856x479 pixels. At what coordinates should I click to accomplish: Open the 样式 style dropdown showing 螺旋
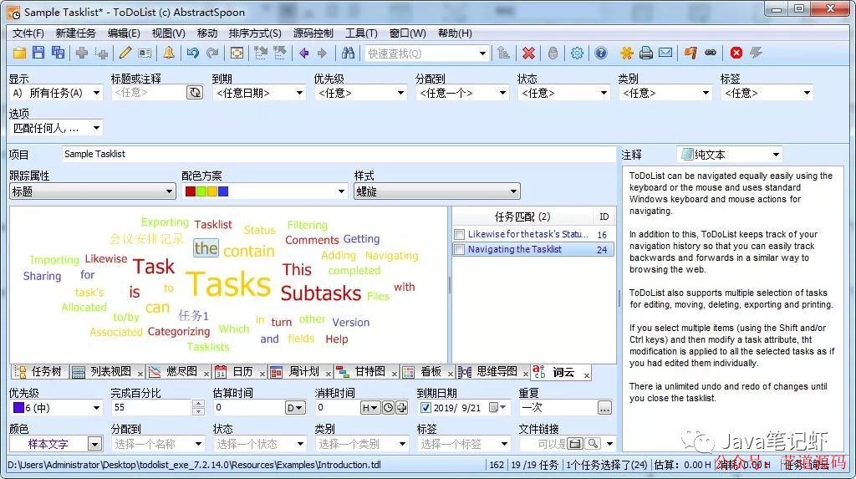[436, 191]
